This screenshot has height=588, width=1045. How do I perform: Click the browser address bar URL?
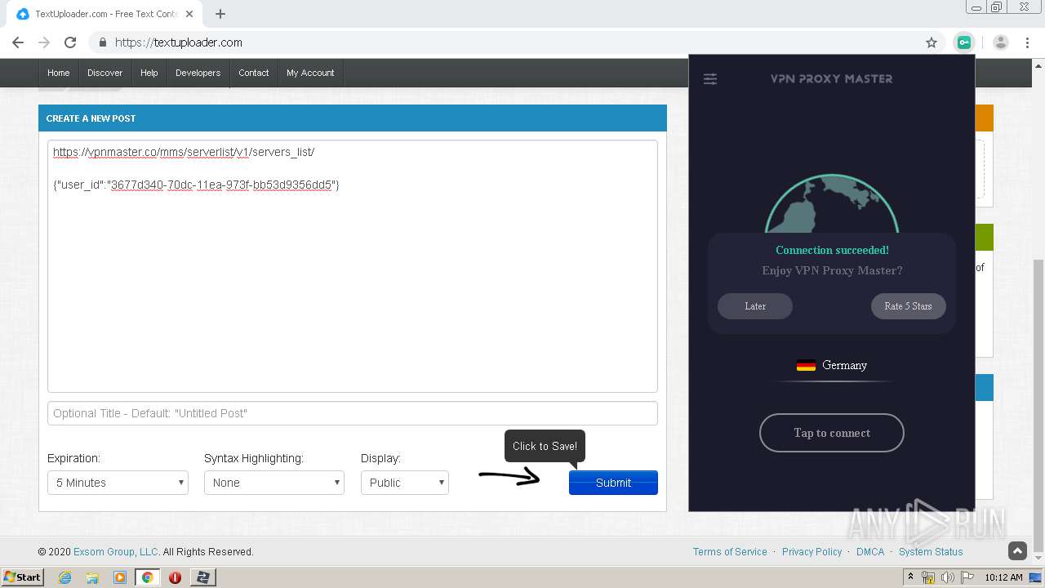[x=179, y=42]
